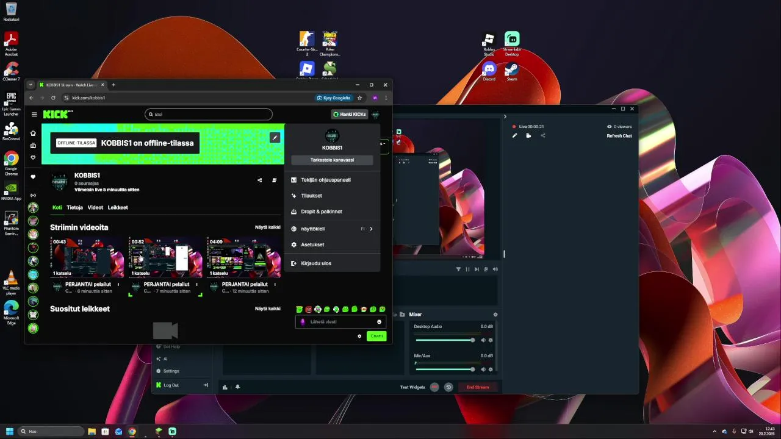Open Kick sidebar heart following icon
The height and width of the screenshot is (439, 781).
click(x=34, y=157)
